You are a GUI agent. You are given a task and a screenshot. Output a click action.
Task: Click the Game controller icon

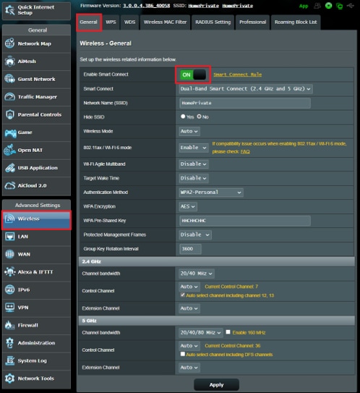pos(10,133)
